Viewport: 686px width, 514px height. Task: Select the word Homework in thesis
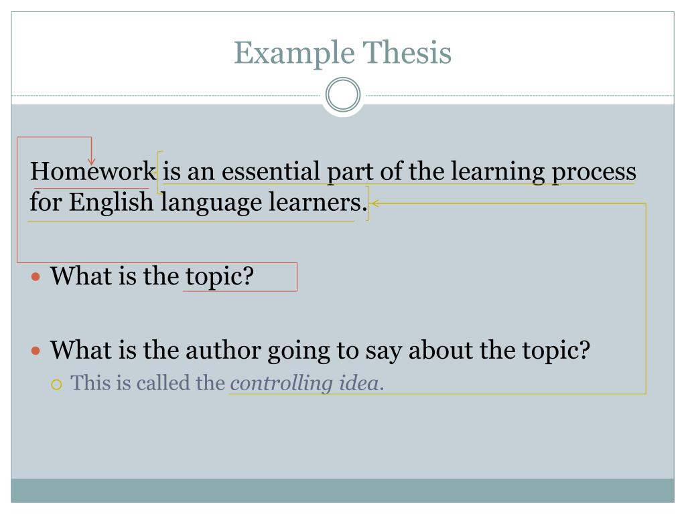coord(92,171)
